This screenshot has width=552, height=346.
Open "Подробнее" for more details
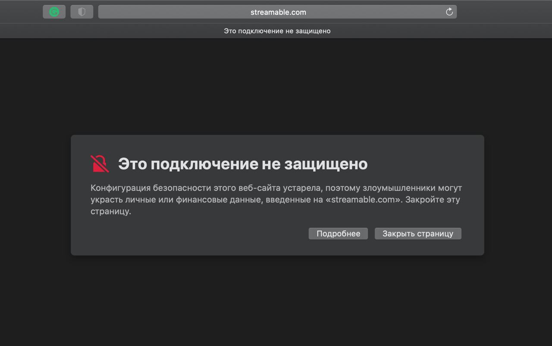(338, 233)
